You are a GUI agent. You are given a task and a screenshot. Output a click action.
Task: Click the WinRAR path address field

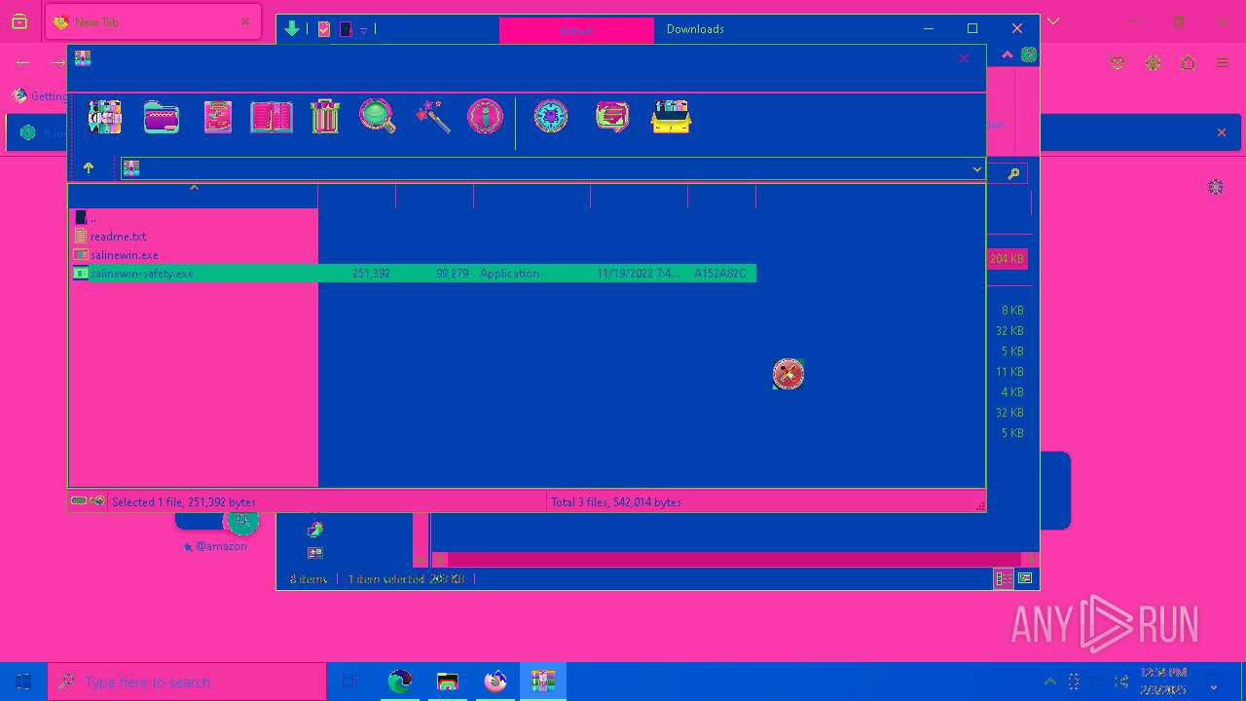tap(552, 168)
